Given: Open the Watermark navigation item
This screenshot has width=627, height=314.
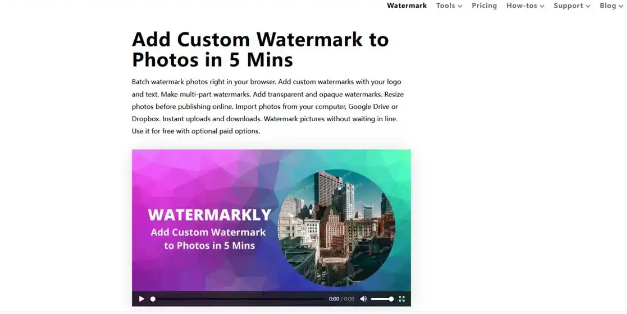Looking at the screenshot, I should (407, 6).
